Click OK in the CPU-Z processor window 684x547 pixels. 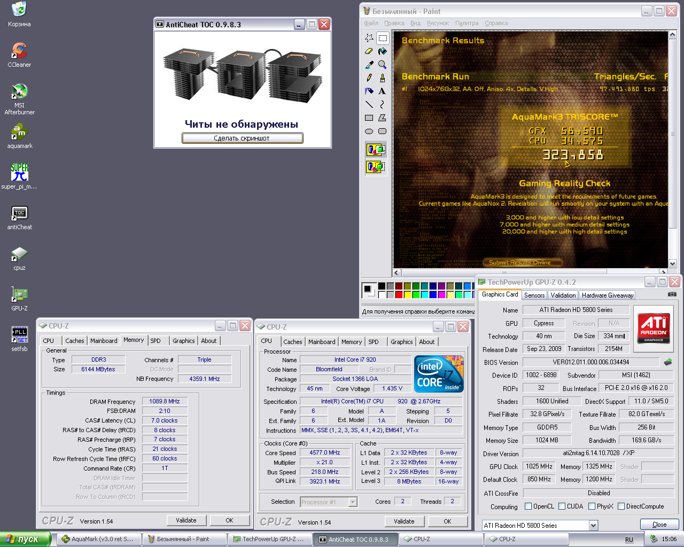tap(447, 521)
